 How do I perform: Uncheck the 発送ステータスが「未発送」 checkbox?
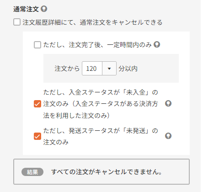[37, 136]
